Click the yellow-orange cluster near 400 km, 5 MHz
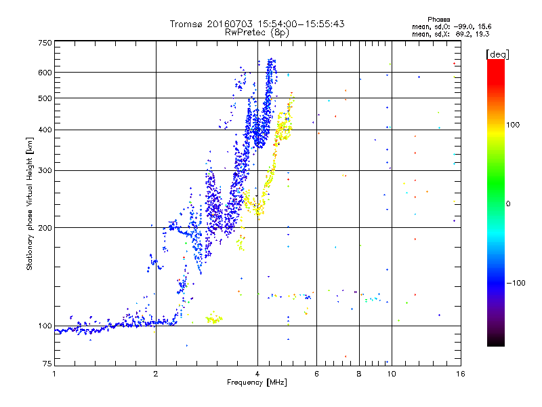Viewport: 542px width, 407px height. (x=283, y=126)
